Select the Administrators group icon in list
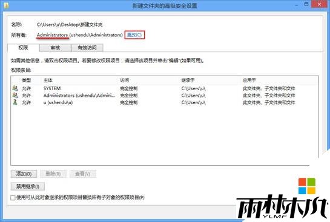Viewport: 330px width, 222px height. (x=15, y=95)
